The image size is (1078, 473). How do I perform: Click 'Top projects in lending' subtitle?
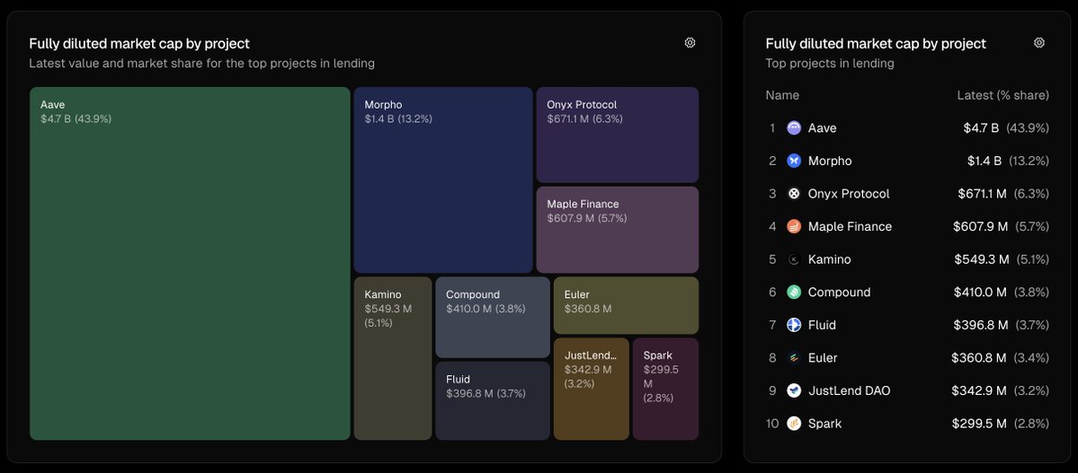pyautogui.click(x=830, y=63)
